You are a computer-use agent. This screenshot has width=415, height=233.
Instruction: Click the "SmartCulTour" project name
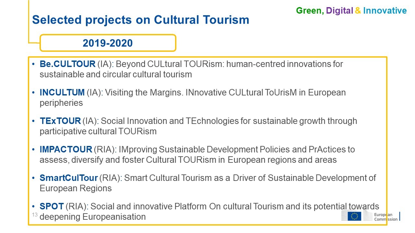click(x=68, y=178)
